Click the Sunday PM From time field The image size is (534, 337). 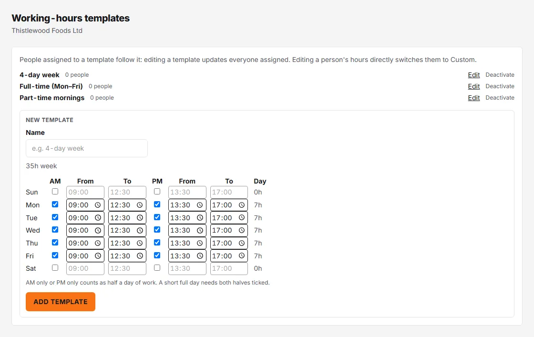[x=187, y=192]
